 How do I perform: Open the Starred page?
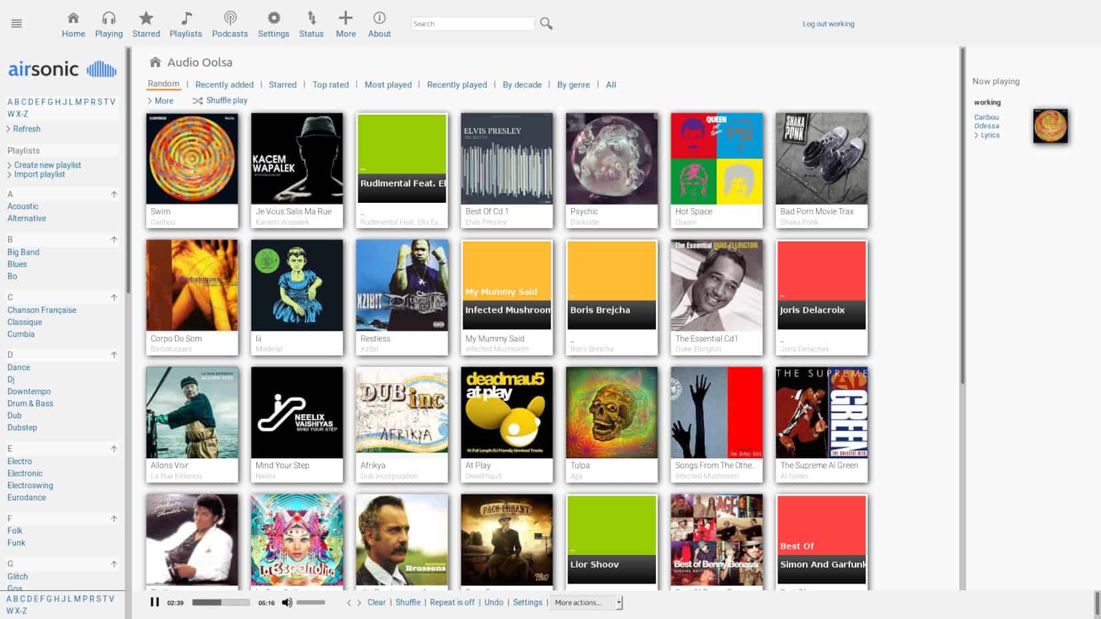click(x=146, y=25)
